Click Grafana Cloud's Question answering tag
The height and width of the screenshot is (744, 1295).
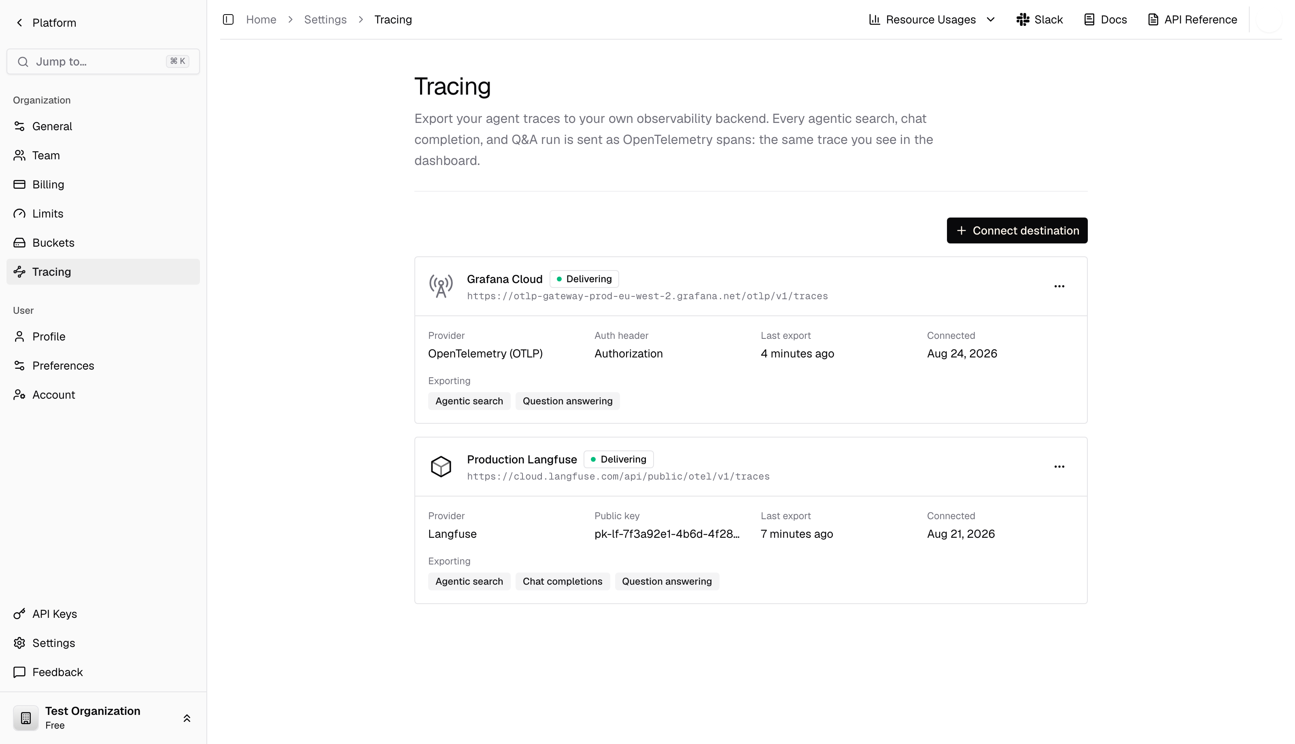click(x=567, y=401)
